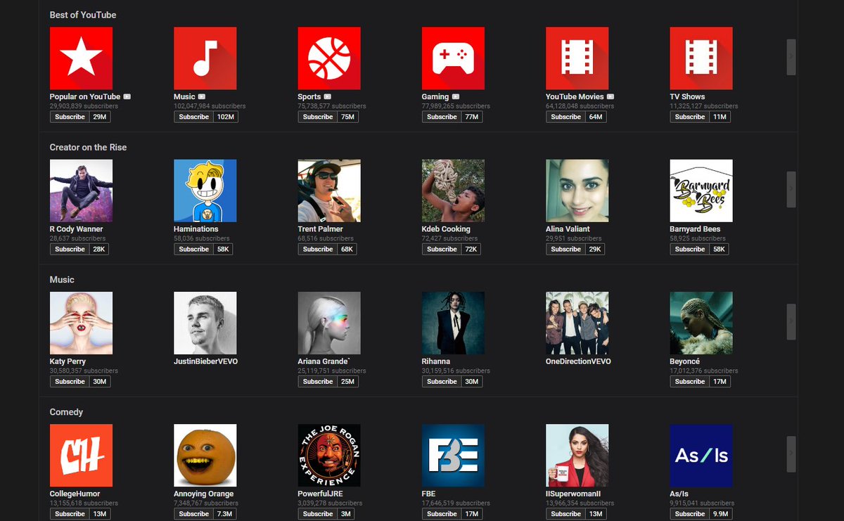
Task: Open the Music section heading
Action: click(62, 279)
